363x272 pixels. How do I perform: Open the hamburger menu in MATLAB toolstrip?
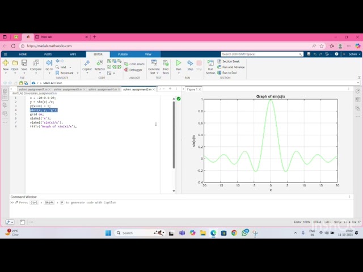tap(5, 54)
